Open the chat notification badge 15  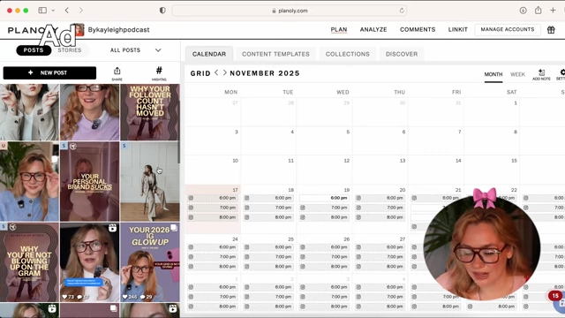[555, 296]
